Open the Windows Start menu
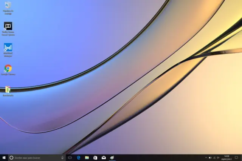 tap(4, 158)
